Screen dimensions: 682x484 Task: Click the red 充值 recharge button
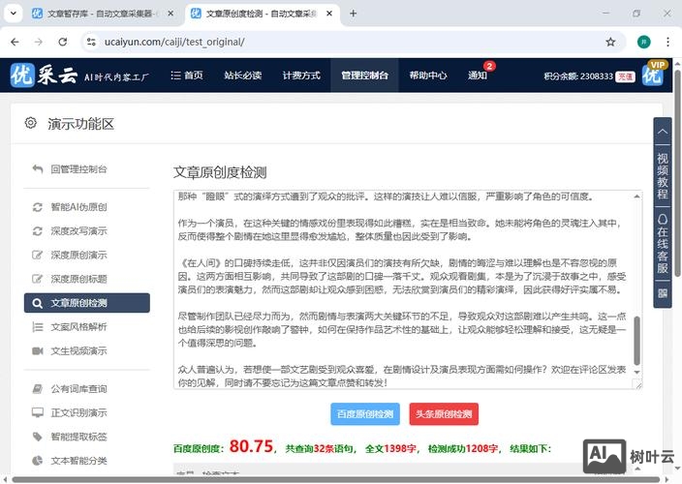pyautogui.click(x=625, y=76)
